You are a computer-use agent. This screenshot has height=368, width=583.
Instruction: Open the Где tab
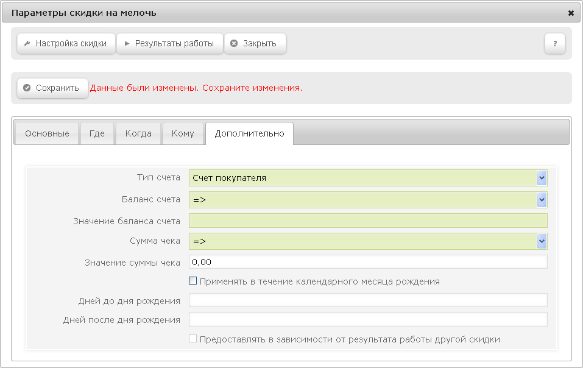tap(97, 133)
